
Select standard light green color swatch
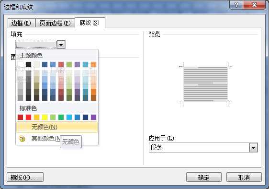pyautogui.click(x=53, y=118)
